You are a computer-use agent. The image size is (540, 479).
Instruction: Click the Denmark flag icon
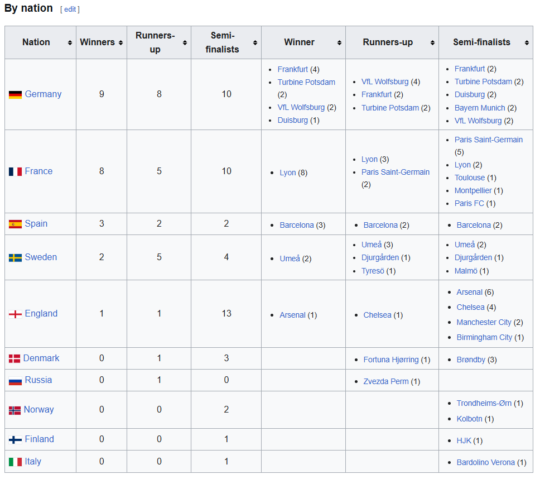(x=15, y=359)
